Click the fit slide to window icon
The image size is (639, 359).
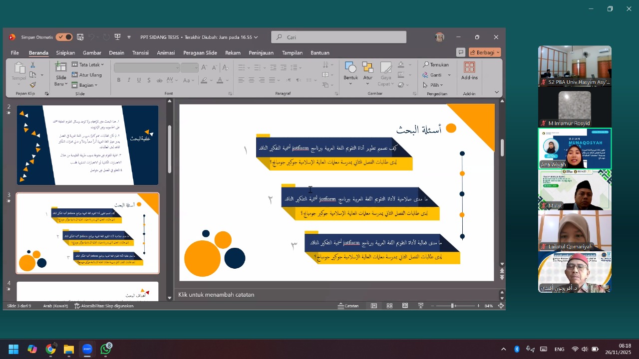pos(501,306)
